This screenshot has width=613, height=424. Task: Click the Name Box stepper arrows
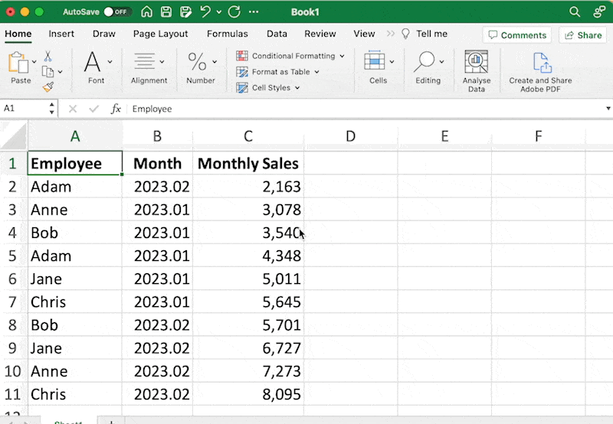[51, 108]
